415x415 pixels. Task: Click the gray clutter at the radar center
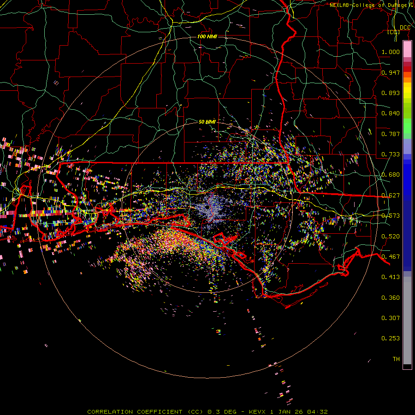[211, 208]
